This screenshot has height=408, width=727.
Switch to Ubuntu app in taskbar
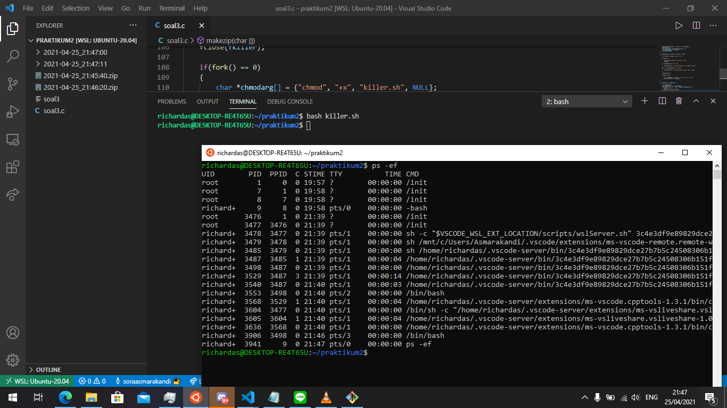(x=195, y=397)
